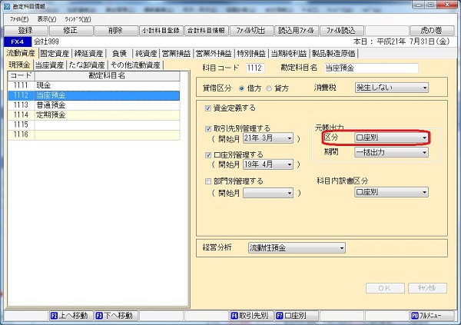Open the 虎の巻 help button
This screenshot has height=325, width=461.
[431, 30]
